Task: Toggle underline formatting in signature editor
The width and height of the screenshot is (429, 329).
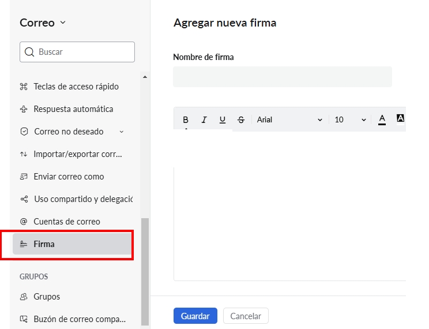Action: click(x=223, y=119)
